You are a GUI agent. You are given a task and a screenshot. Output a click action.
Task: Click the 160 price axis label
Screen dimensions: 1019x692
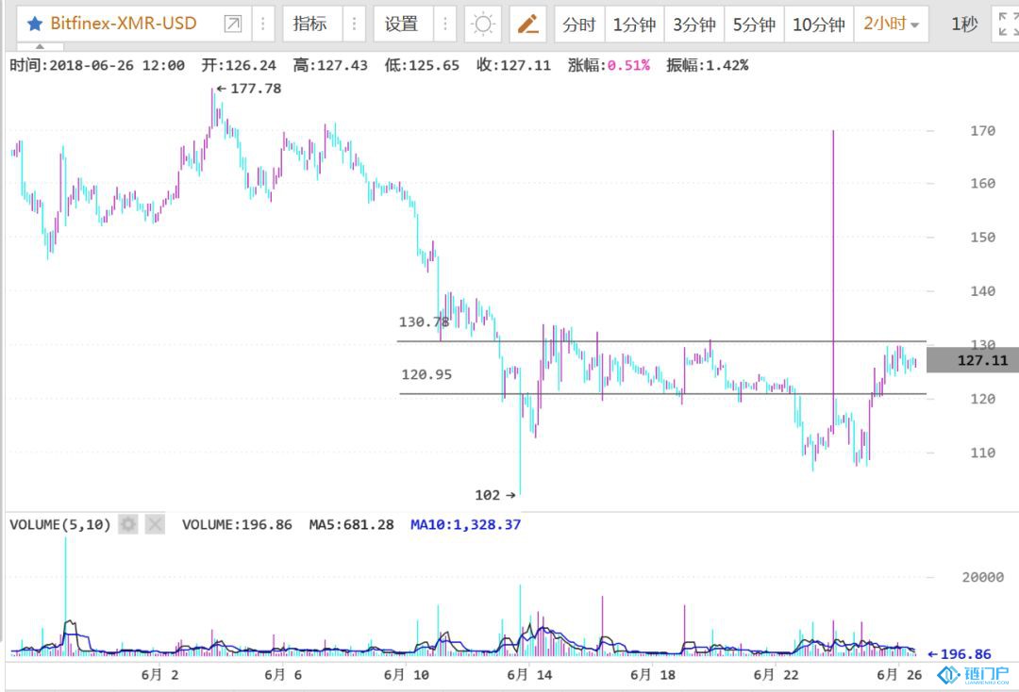pyautogui.click(x=982, y=183)
